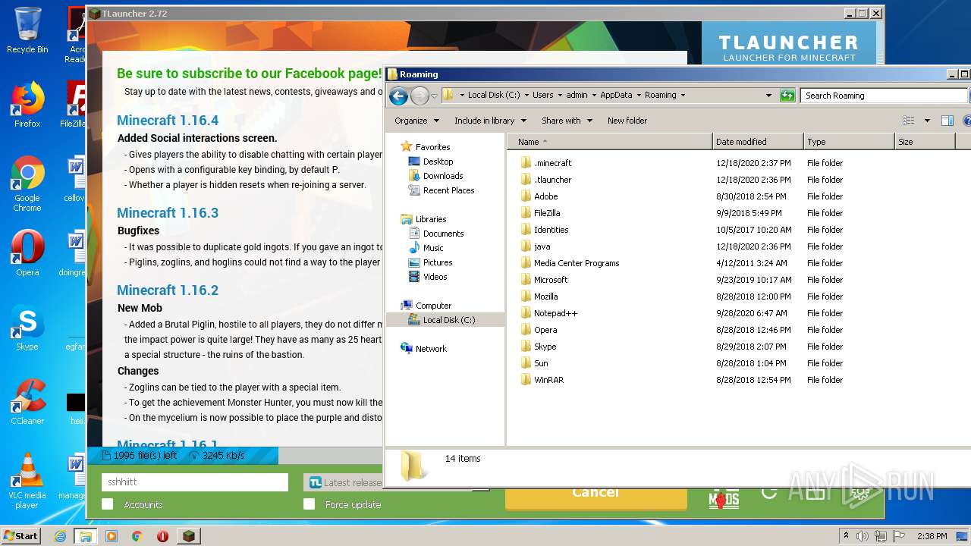Open CCleaner desktop shortcut
This screenshot has height=546, width=971.
[27, 402]
